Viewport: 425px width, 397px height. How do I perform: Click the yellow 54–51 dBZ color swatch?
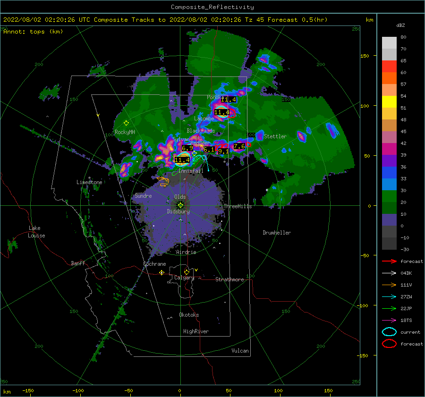coord(389,102)
